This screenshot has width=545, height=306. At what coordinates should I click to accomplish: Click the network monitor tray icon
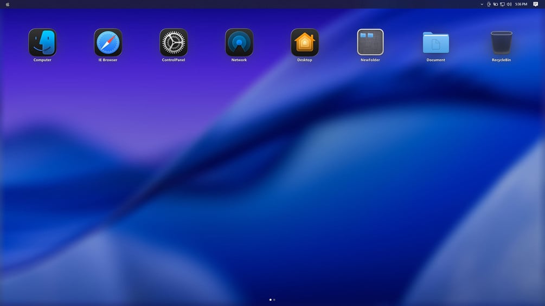(x=502, y=4)
